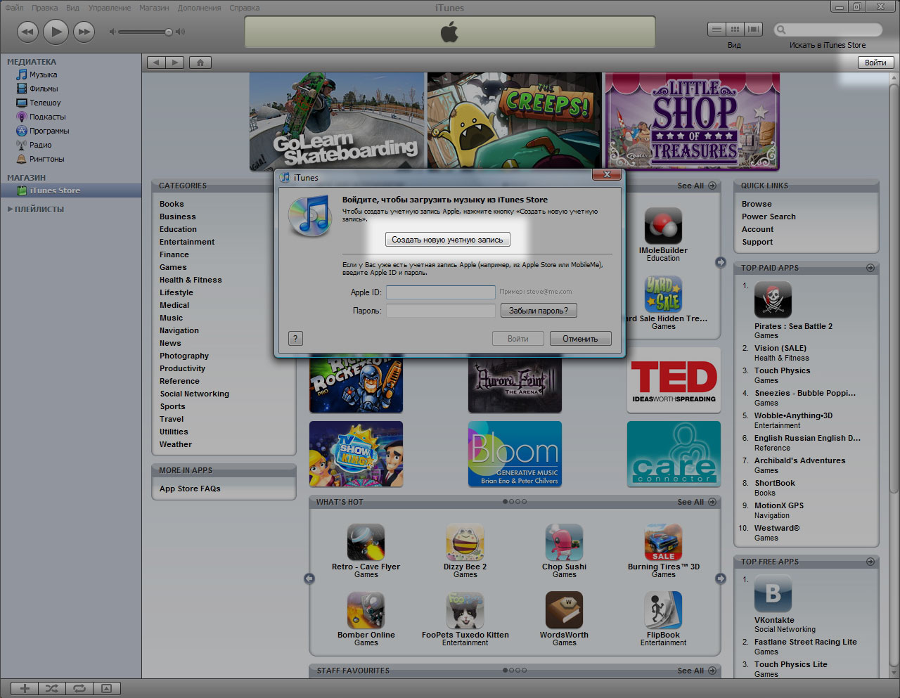
Task: Click See All arrow in Staff Favourites
Action: point(712,671)
